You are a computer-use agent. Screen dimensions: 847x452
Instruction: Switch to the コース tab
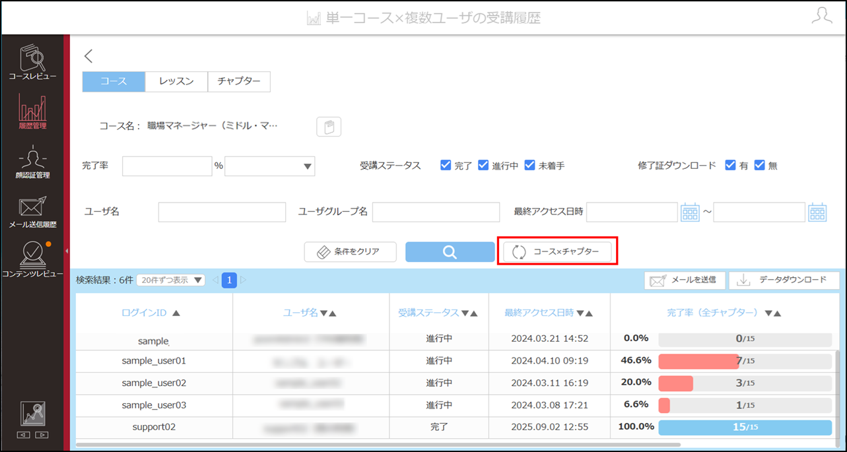(114, 82)
